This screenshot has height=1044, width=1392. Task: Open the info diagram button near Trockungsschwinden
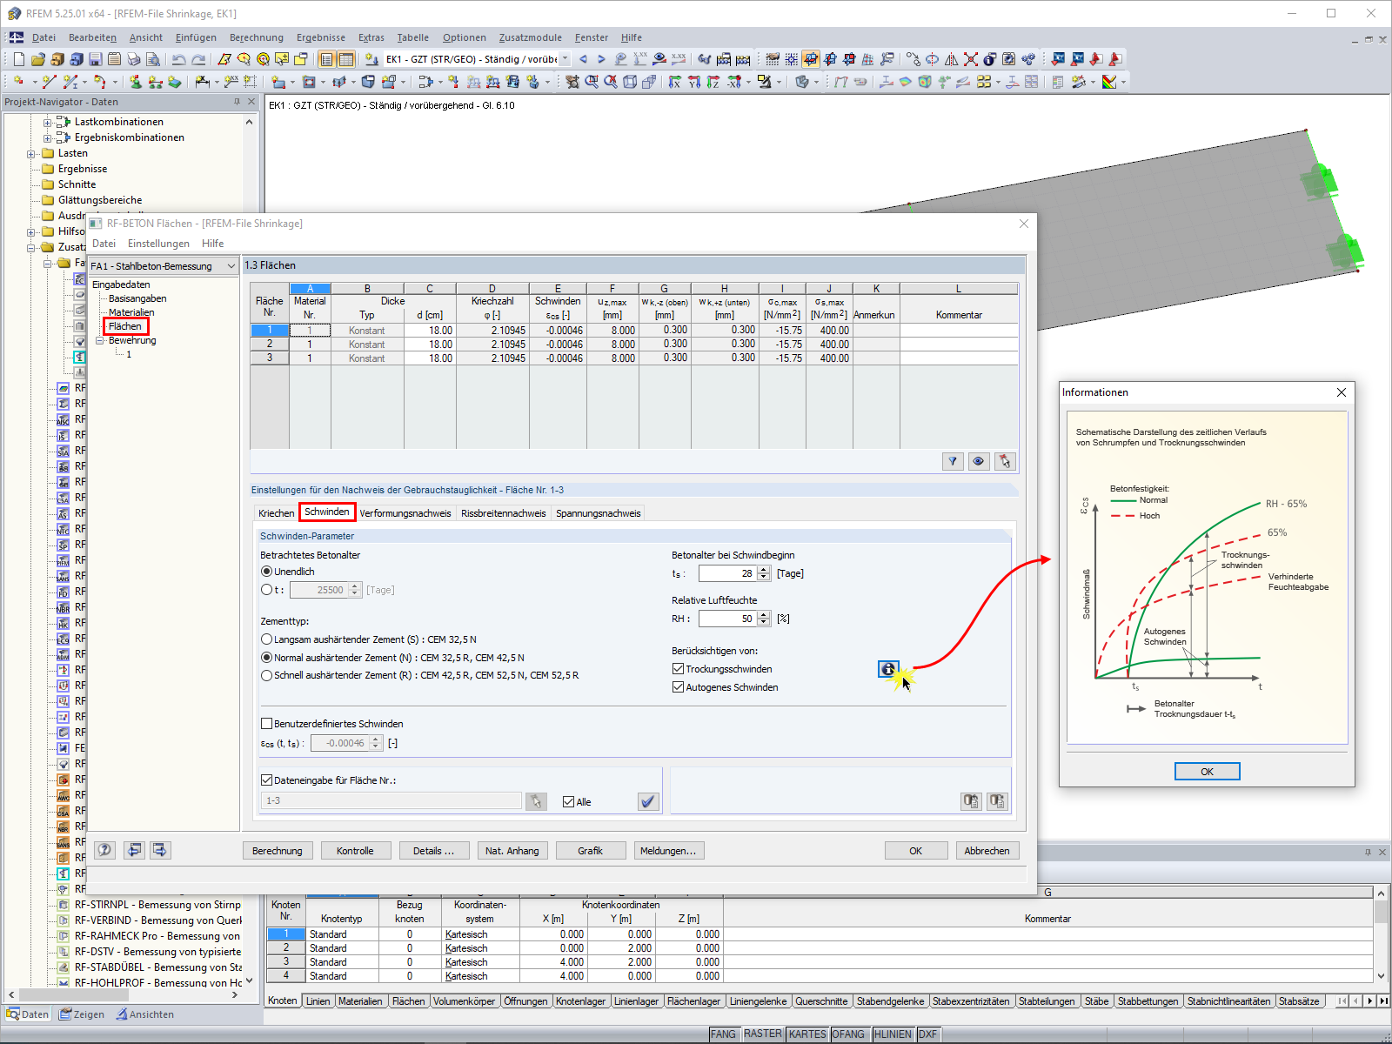pos(888,669)
